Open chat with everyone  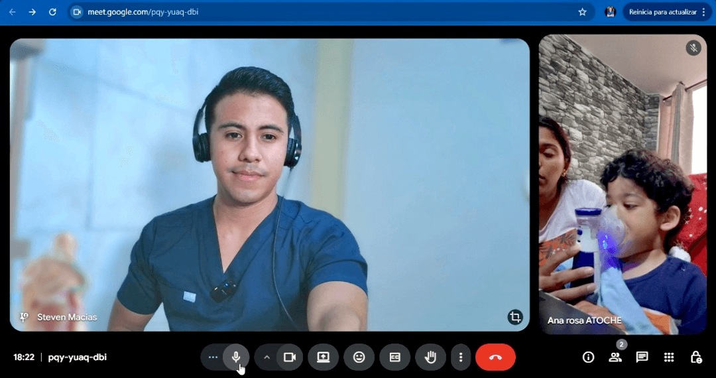click(642, 357)
